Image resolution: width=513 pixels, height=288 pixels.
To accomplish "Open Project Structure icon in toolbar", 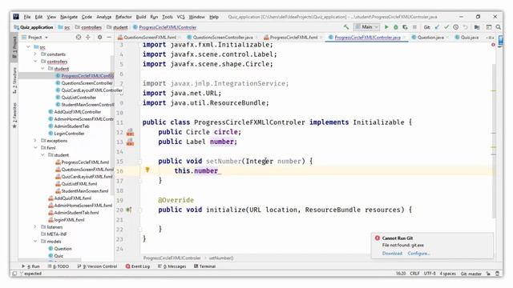I will pos(477,27).
